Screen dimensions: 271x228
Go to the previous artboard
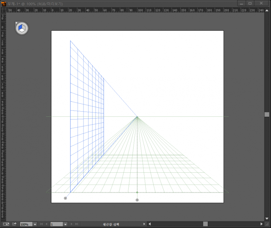pyautogui.click(x=46, y=224)
